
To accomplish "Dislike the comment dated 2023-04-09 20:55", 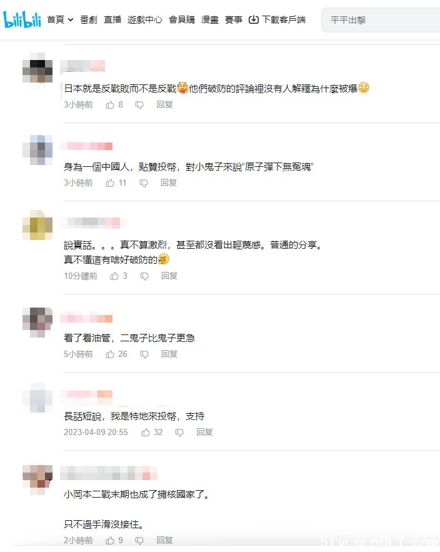I will click(x=179, y=433).
